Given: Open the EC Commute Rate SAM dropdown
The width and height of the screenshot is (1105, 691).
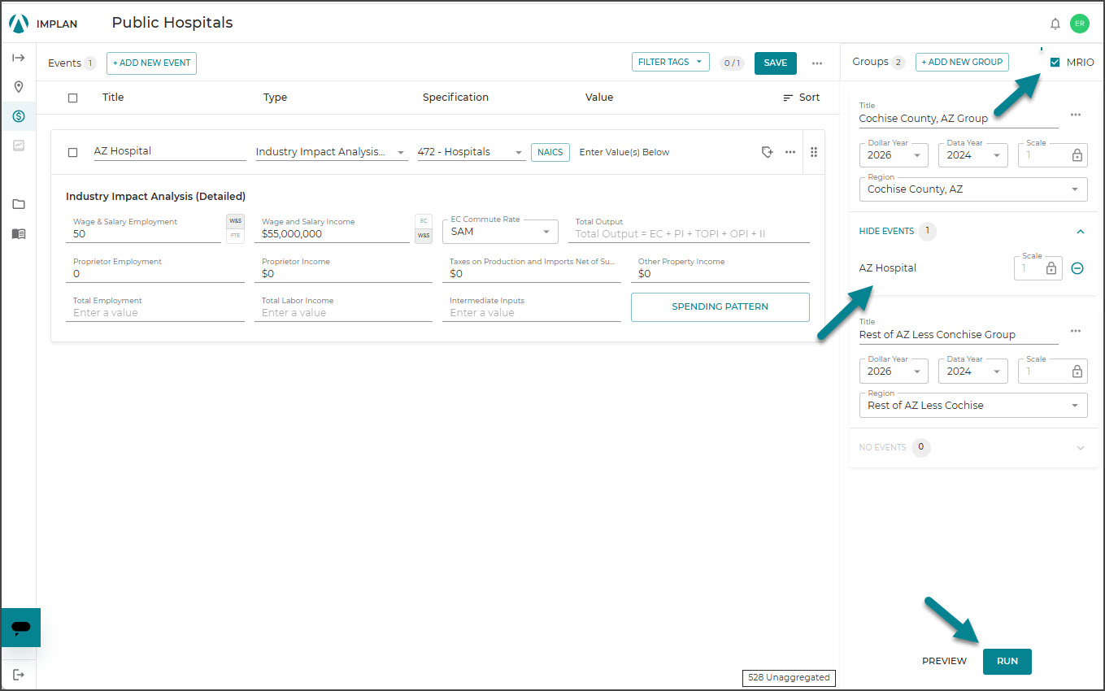Looking at the screenshot, I should (500, 232).
